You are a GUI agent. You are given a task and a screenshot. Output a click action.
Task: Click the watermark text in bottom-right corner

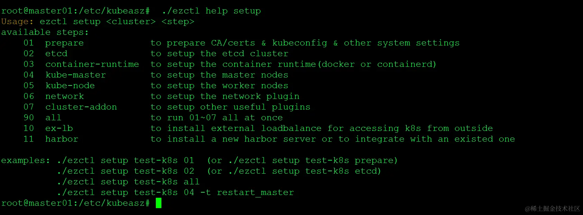pyautogui.click(x=552, y=208)
